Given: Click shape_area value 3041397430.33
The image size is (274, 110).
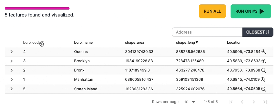Looking at the screenshot, I should tap(139, 52).
